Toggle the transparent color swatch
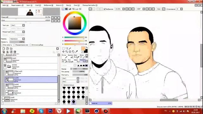 82,52
